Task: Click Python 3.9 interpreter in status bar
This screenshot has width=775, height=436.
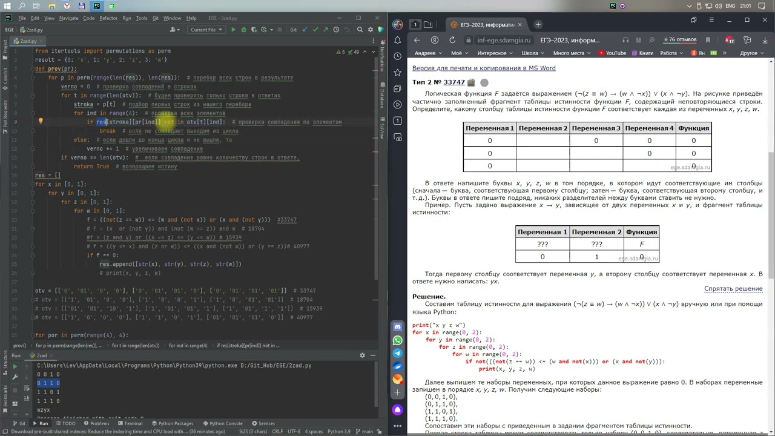Action: [338, 431]
